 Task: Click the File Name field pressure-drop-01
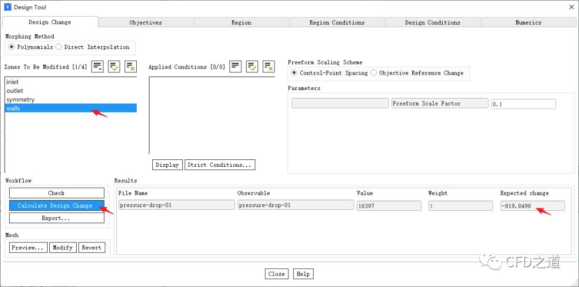coord(176,206)
